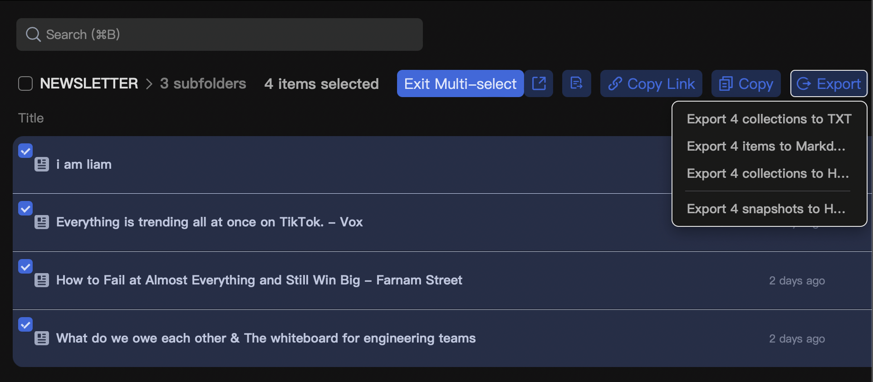Uncheck the TikTok Vox item checkbox
This screenshot has width=873, height=382.
[x=25, y=208]
